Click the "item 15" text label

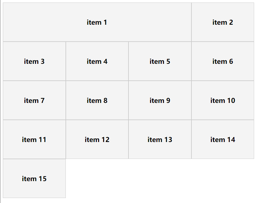coord(34,179)
